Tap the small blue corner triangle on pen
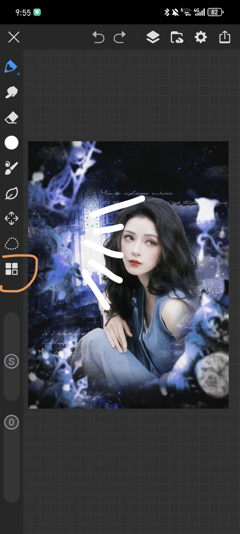This screenshot has width=240, height=534. tap(18, 73)
